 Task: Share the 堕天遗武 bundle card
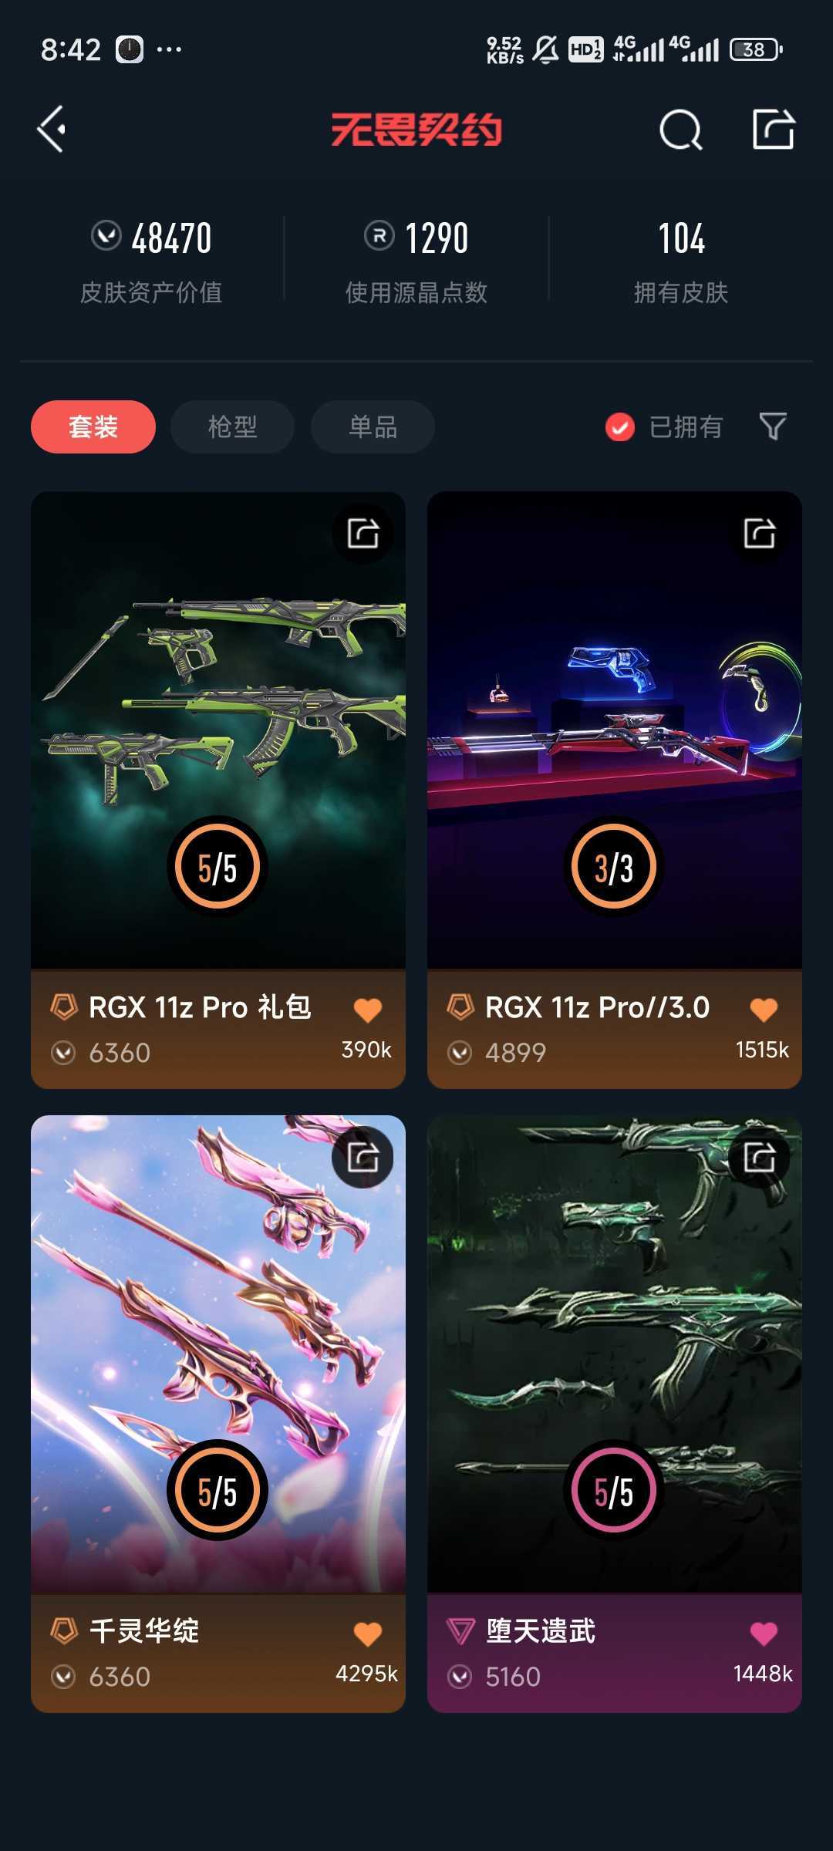(x=759, y=1157)
